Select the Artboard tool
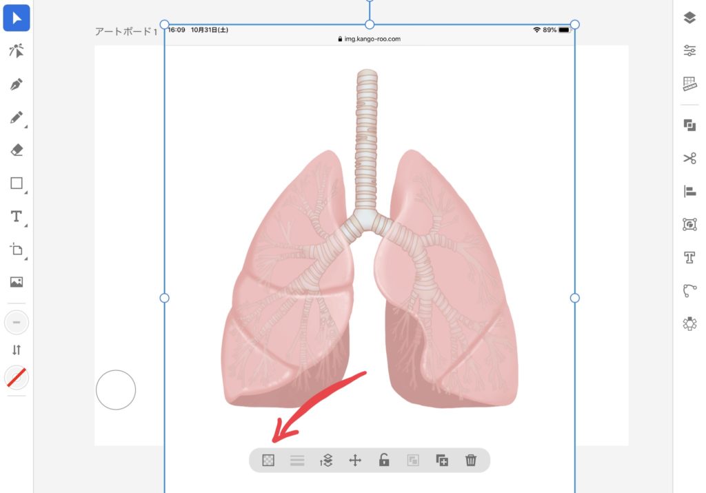This screenshot has height=493, width=706. click(17, 249)
